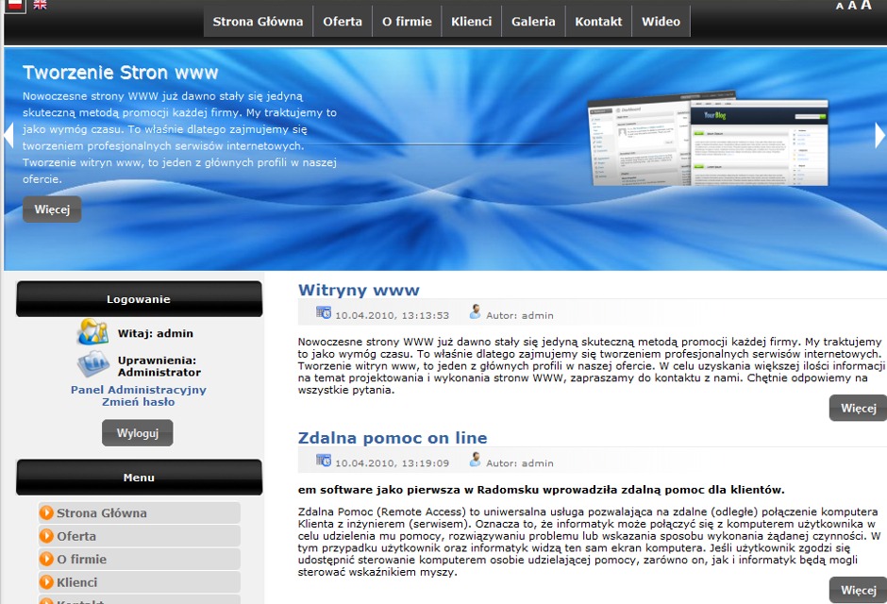Click the 'Zmień hasło' link
Screen dimensions: 887x604
[x=139, y=402]
